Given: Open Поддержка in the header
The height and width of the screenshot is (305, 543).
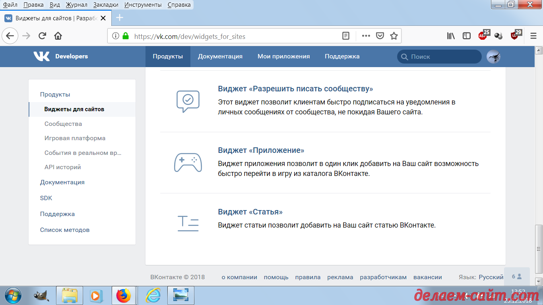Looking at the screenshot, I should click(x=342, y=56).
